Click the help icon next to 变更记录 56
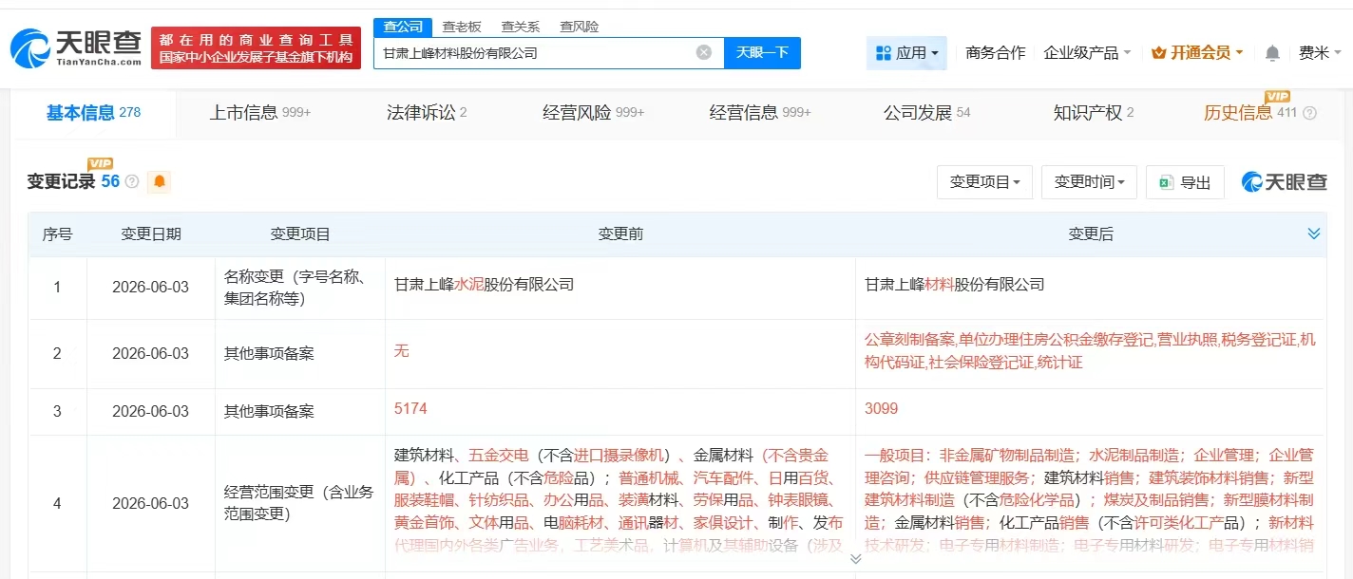 pyautogui.click(x=132, y=181)
